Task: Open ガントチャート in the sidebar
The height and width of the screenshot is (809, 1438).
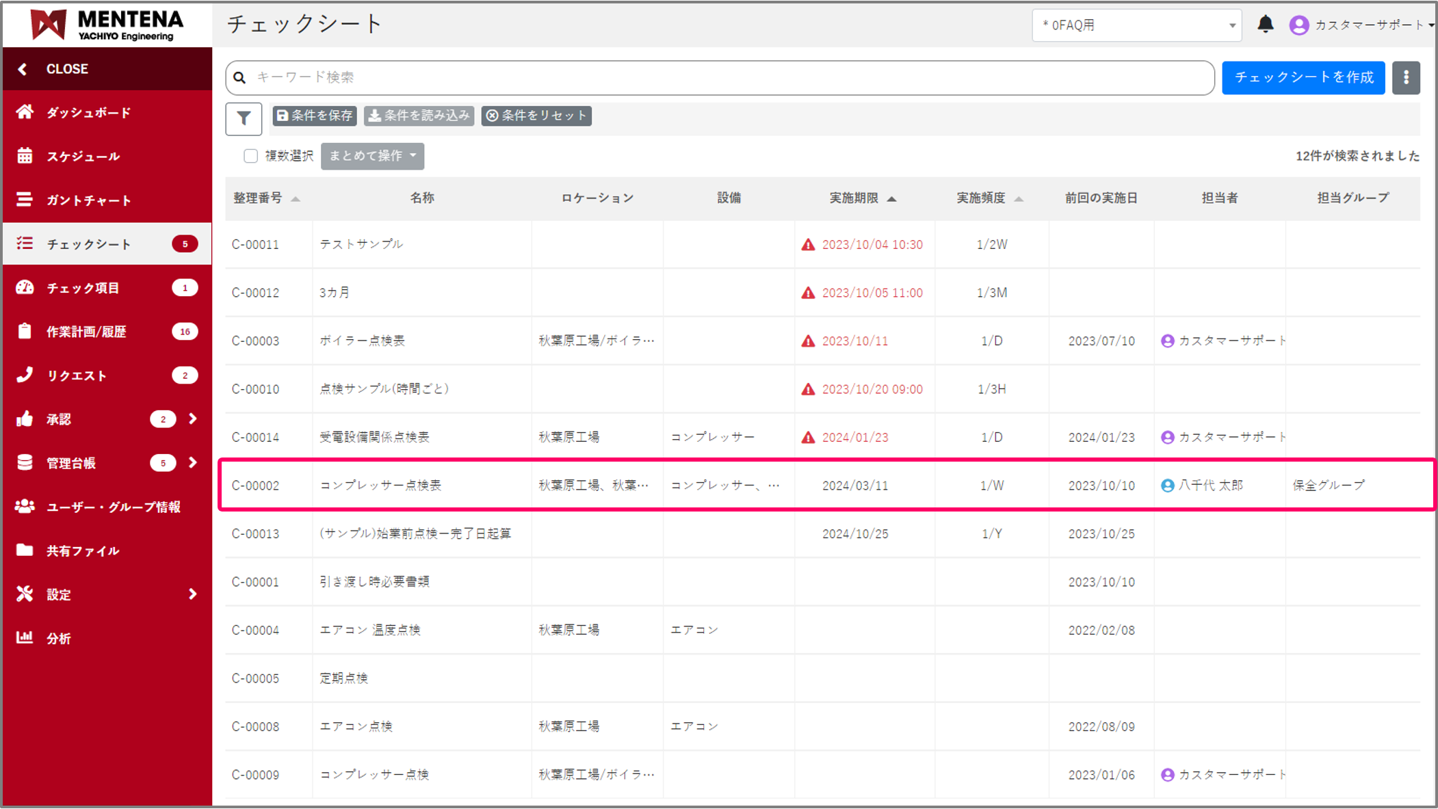Action: click(88, 200)
